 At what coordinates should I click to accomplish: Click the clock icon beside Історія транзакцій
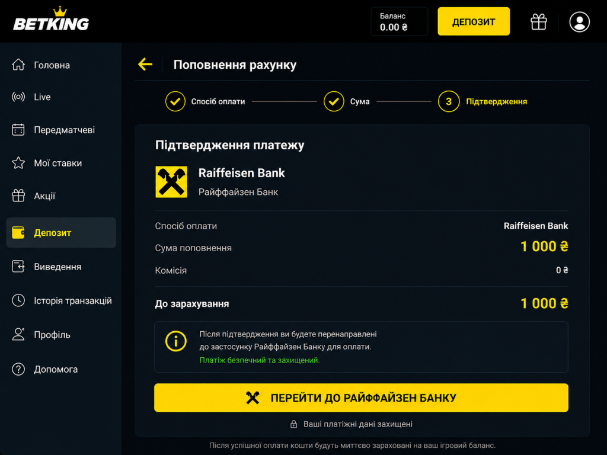[18, 300]
